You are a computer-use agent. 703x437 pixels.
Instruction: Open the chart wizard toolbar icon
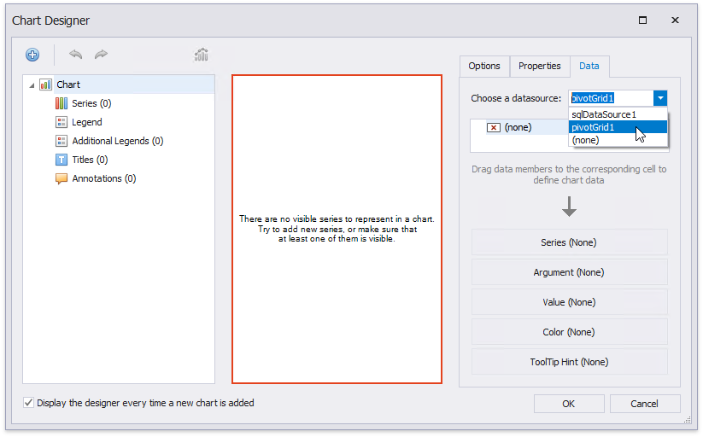tap(202, 55)
